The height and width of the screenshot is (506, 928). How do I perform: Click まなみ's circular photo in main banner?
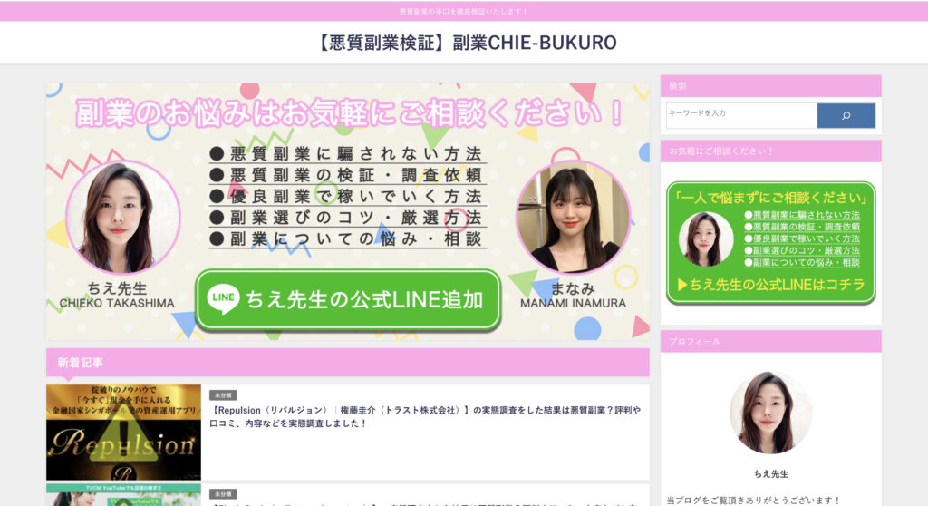click(x=573, y=218)
